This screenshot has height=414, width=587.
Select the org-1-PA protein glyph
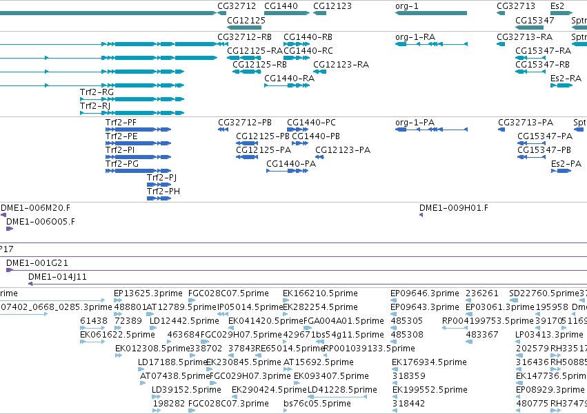[431, 130]
